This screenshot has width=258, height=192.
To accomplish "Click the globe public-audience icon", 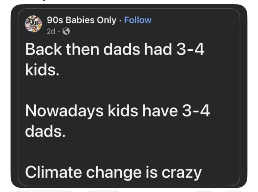I will 66,31.
